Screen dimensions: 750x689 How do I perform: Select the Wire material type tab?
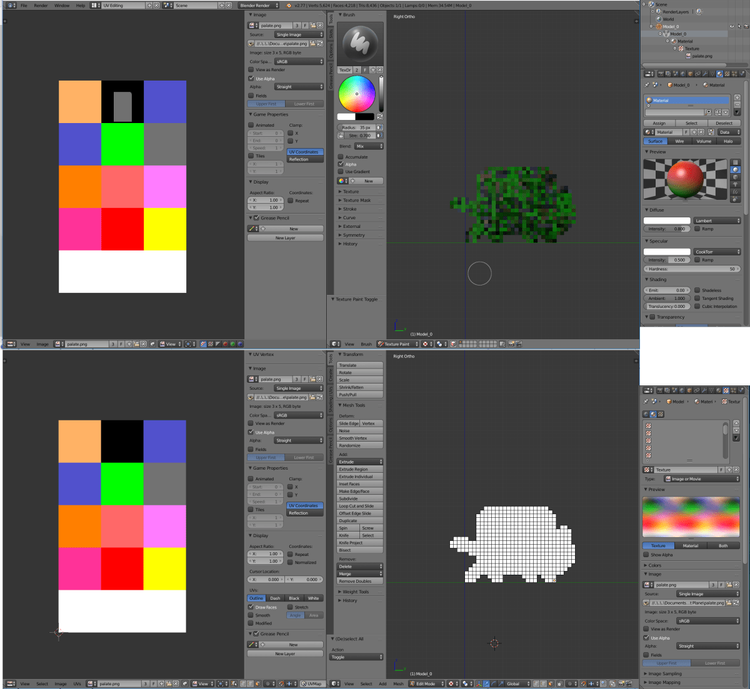tap(679, 141)
